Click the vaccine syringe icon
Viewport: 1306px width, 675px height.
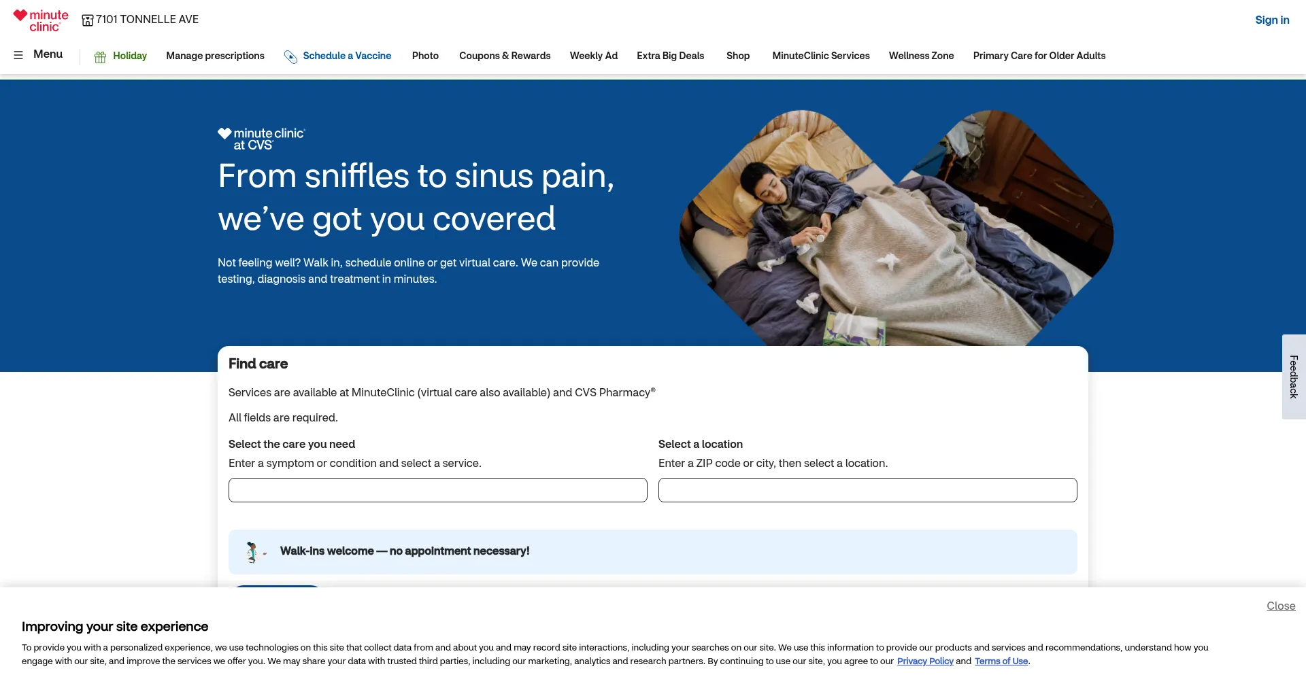(x=290, y=57)
